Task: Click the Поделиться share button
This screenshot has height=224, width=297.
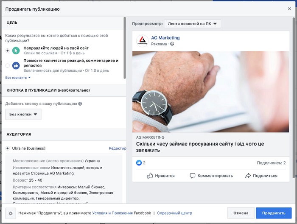Action: pyautogui.click(x=261, y=176)
